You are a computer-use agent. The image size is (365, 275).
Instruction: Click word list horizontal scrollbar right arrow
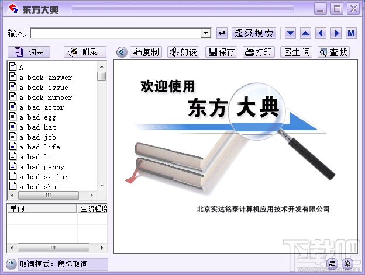91,196
